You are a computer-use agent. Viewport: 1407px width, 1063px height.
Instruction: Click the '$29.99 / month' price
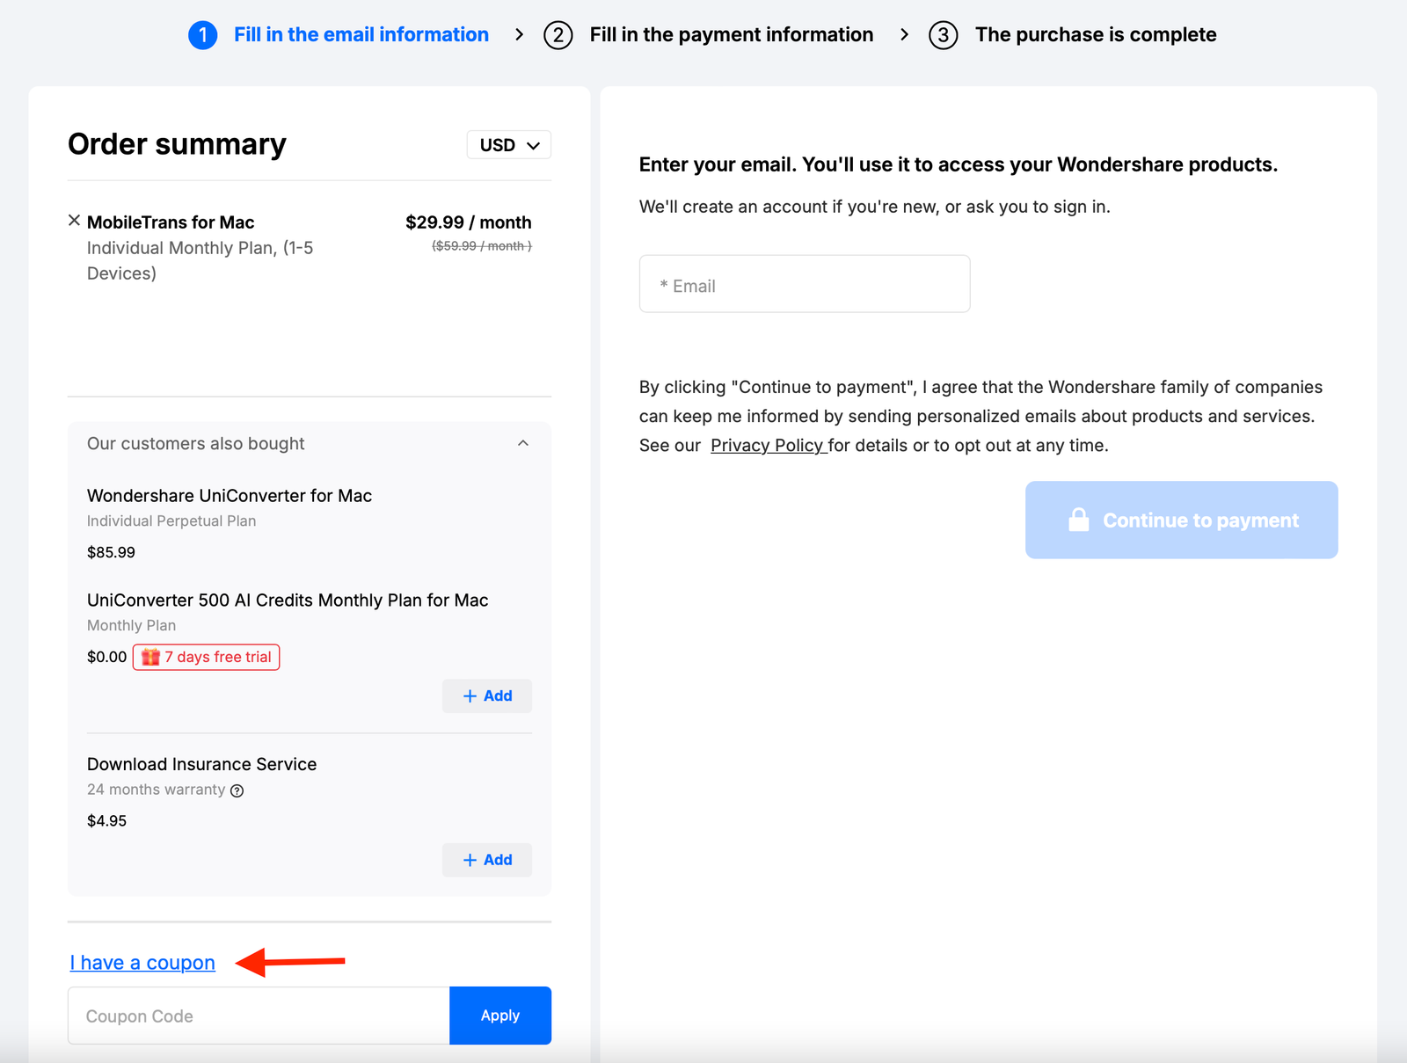[x=469, y=222]
